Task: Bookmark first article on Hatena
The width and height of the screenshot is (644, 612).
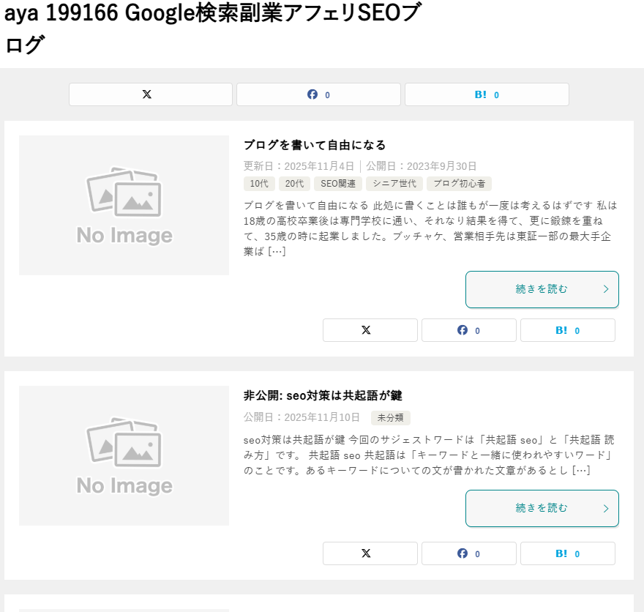Action: [x=567, y=330]
